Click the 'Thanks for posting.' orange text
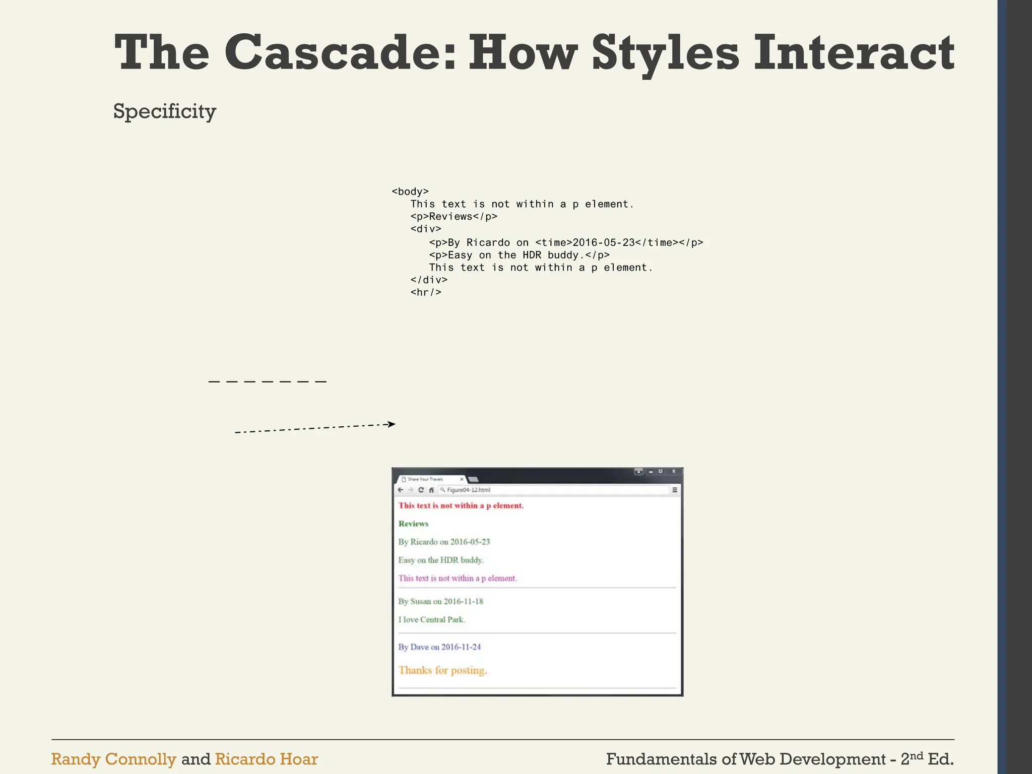 pos(442,670)
